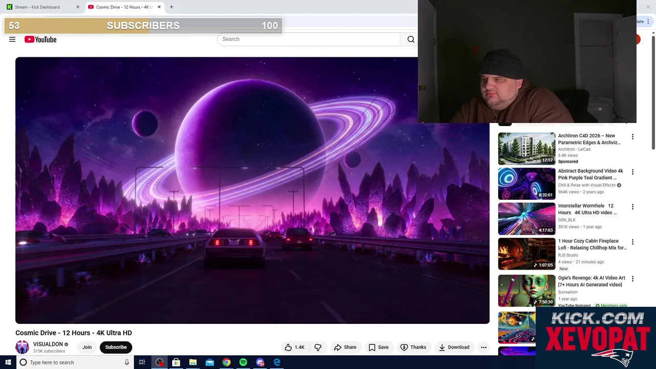The image size is (656, 369).
Task: Open Microsoft Store from the taskbar
Action: (176, 362)
